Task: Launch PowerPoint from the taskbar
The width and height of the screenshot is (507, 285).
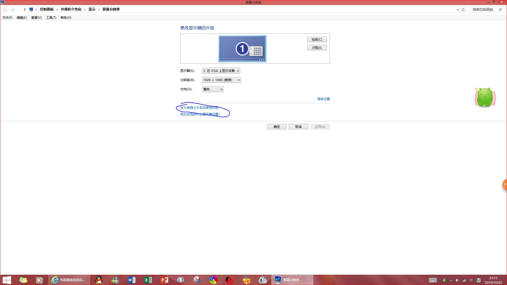Action: 164,280
